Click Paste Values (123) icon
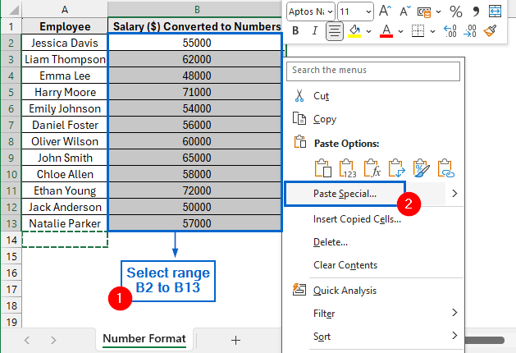This screenshot has width=516, height=353. pyautogui.click(x=348, y=168)
